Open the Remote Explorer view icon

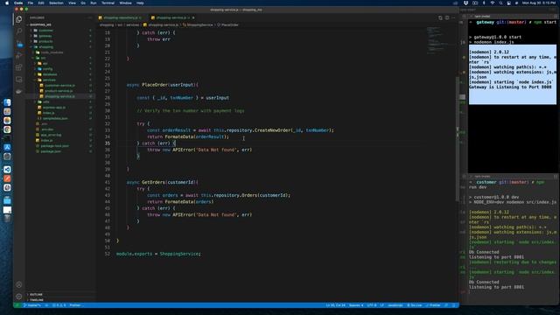18,80
